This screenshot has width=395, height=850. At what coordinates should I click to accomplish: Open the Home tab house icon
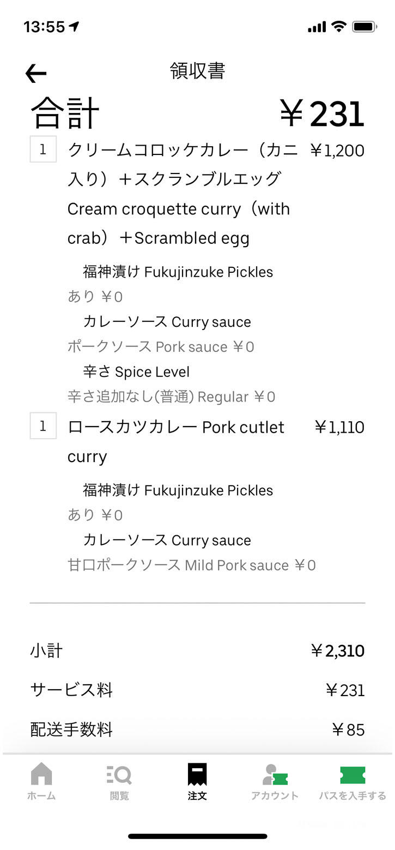click(41, 774)
